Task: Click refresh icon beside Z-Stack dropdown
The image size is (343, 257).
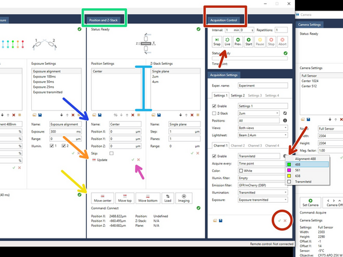Action: click(285, 113)
